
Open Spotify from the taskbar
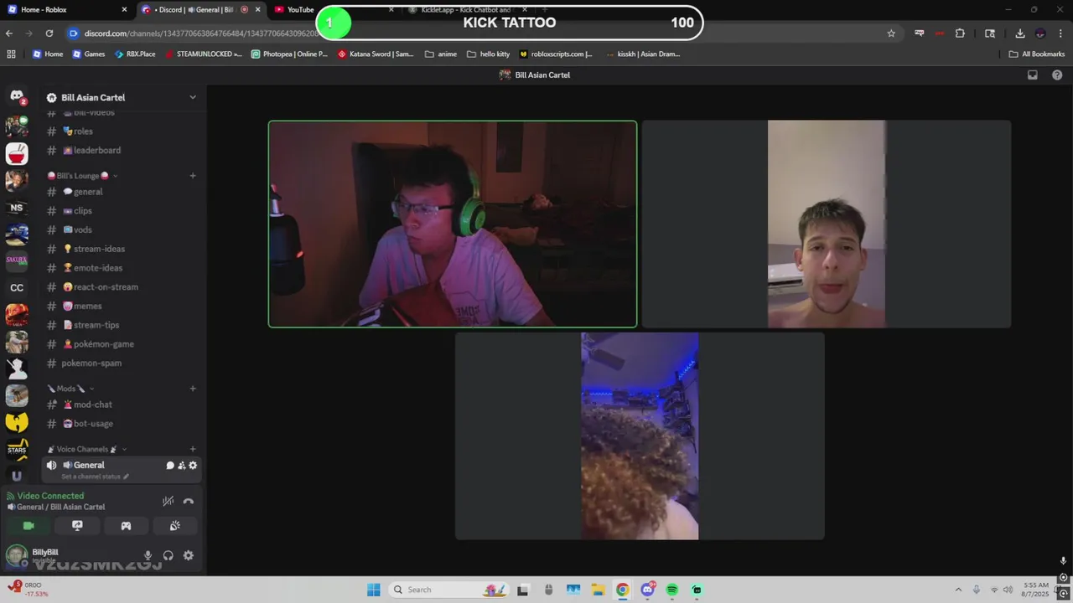click(x=672, y=590)
